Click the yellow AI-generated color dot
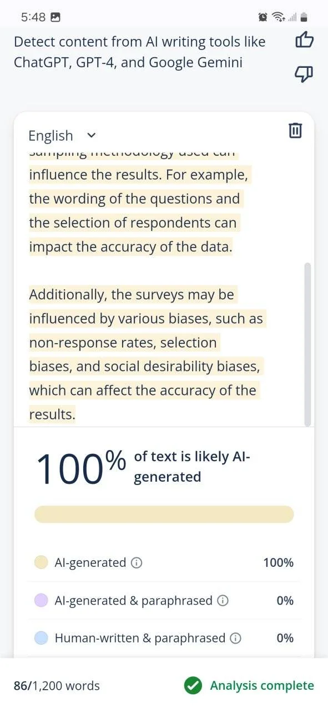 (41, 562)
